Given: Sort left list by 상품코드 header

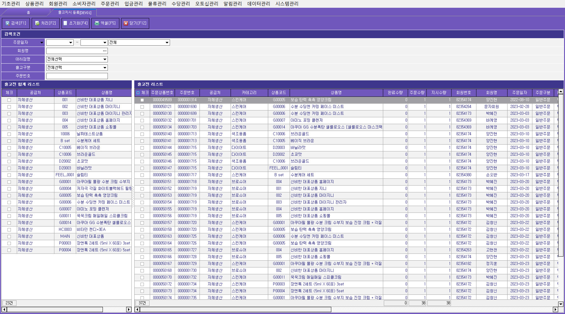Looking at the screenshot, I should click(65, 93).
